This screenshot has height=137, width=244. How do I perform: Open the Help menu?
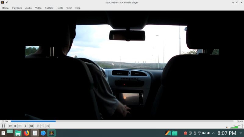click(x=78, y=8)
